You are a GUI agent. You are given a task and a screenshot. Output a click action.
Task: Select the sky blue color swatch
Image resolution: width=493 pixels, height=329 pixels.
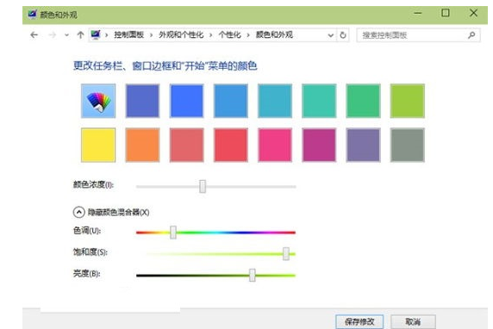click(x=231, y=101)
